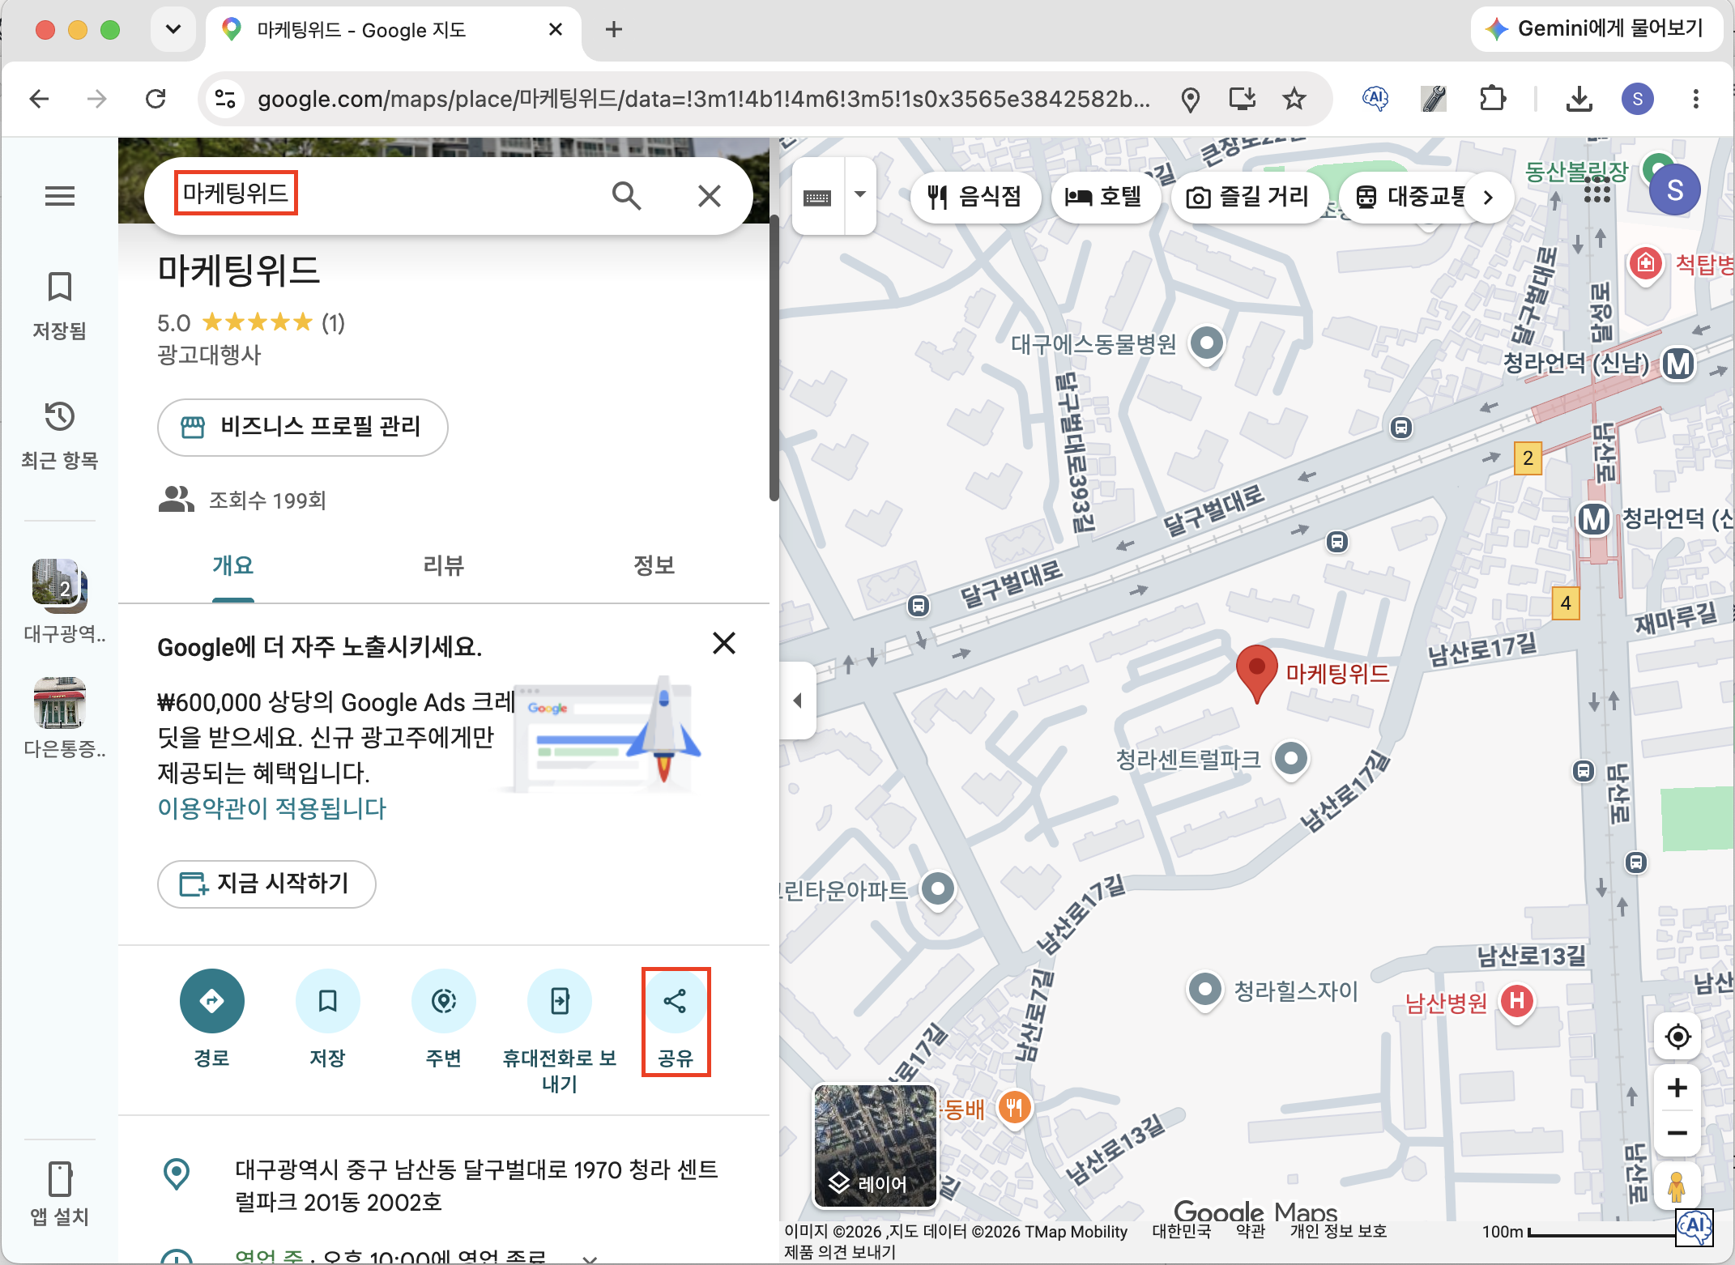Click the address 대구광역시 중구 남산동
The height and width of the screenshot is (1265, 1735).
476,1185
